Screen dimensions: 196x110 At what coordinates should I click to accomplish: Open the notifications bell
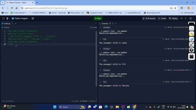tap(181, 18)
